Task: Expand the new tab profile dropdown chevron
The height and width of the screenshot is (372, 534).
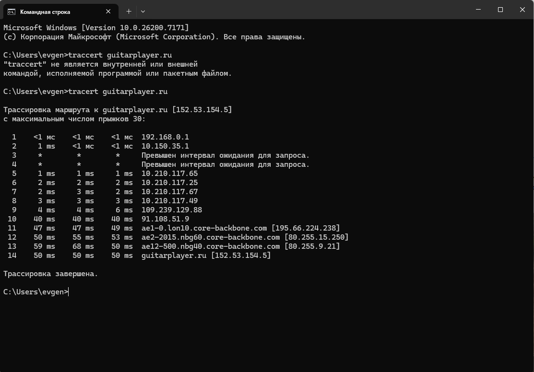Action: [x=142, y=11]
